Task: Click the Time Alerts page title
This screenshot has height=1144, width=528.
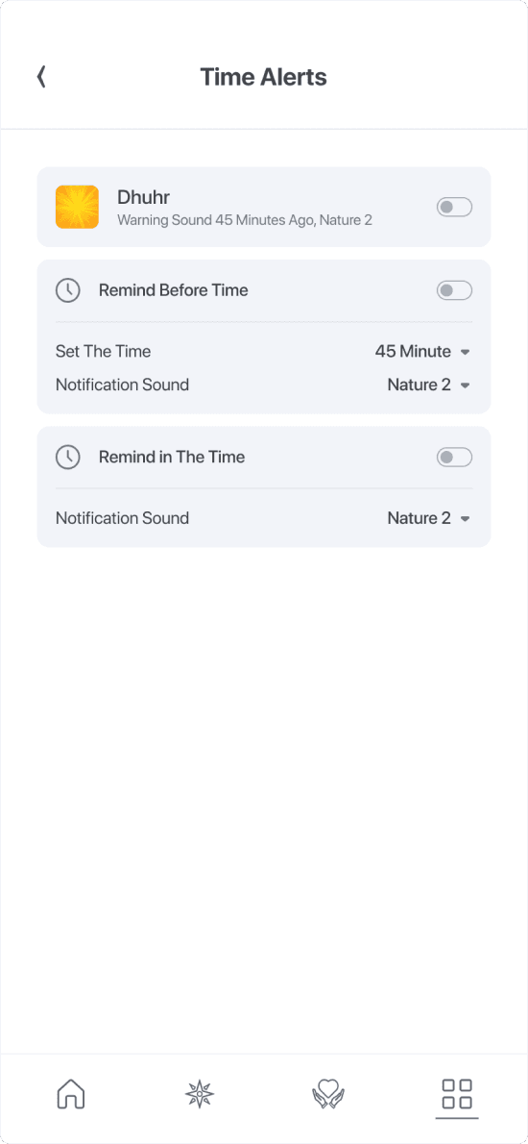Action: coord(264,77)
